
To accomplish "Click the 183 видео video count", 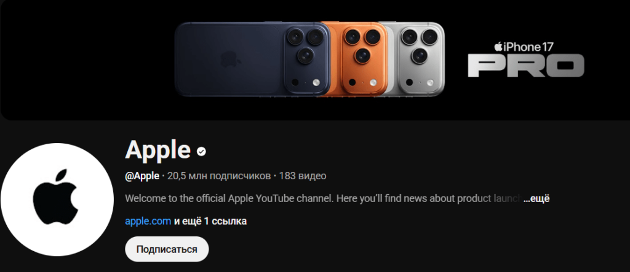I will click(x=303, y=176).
